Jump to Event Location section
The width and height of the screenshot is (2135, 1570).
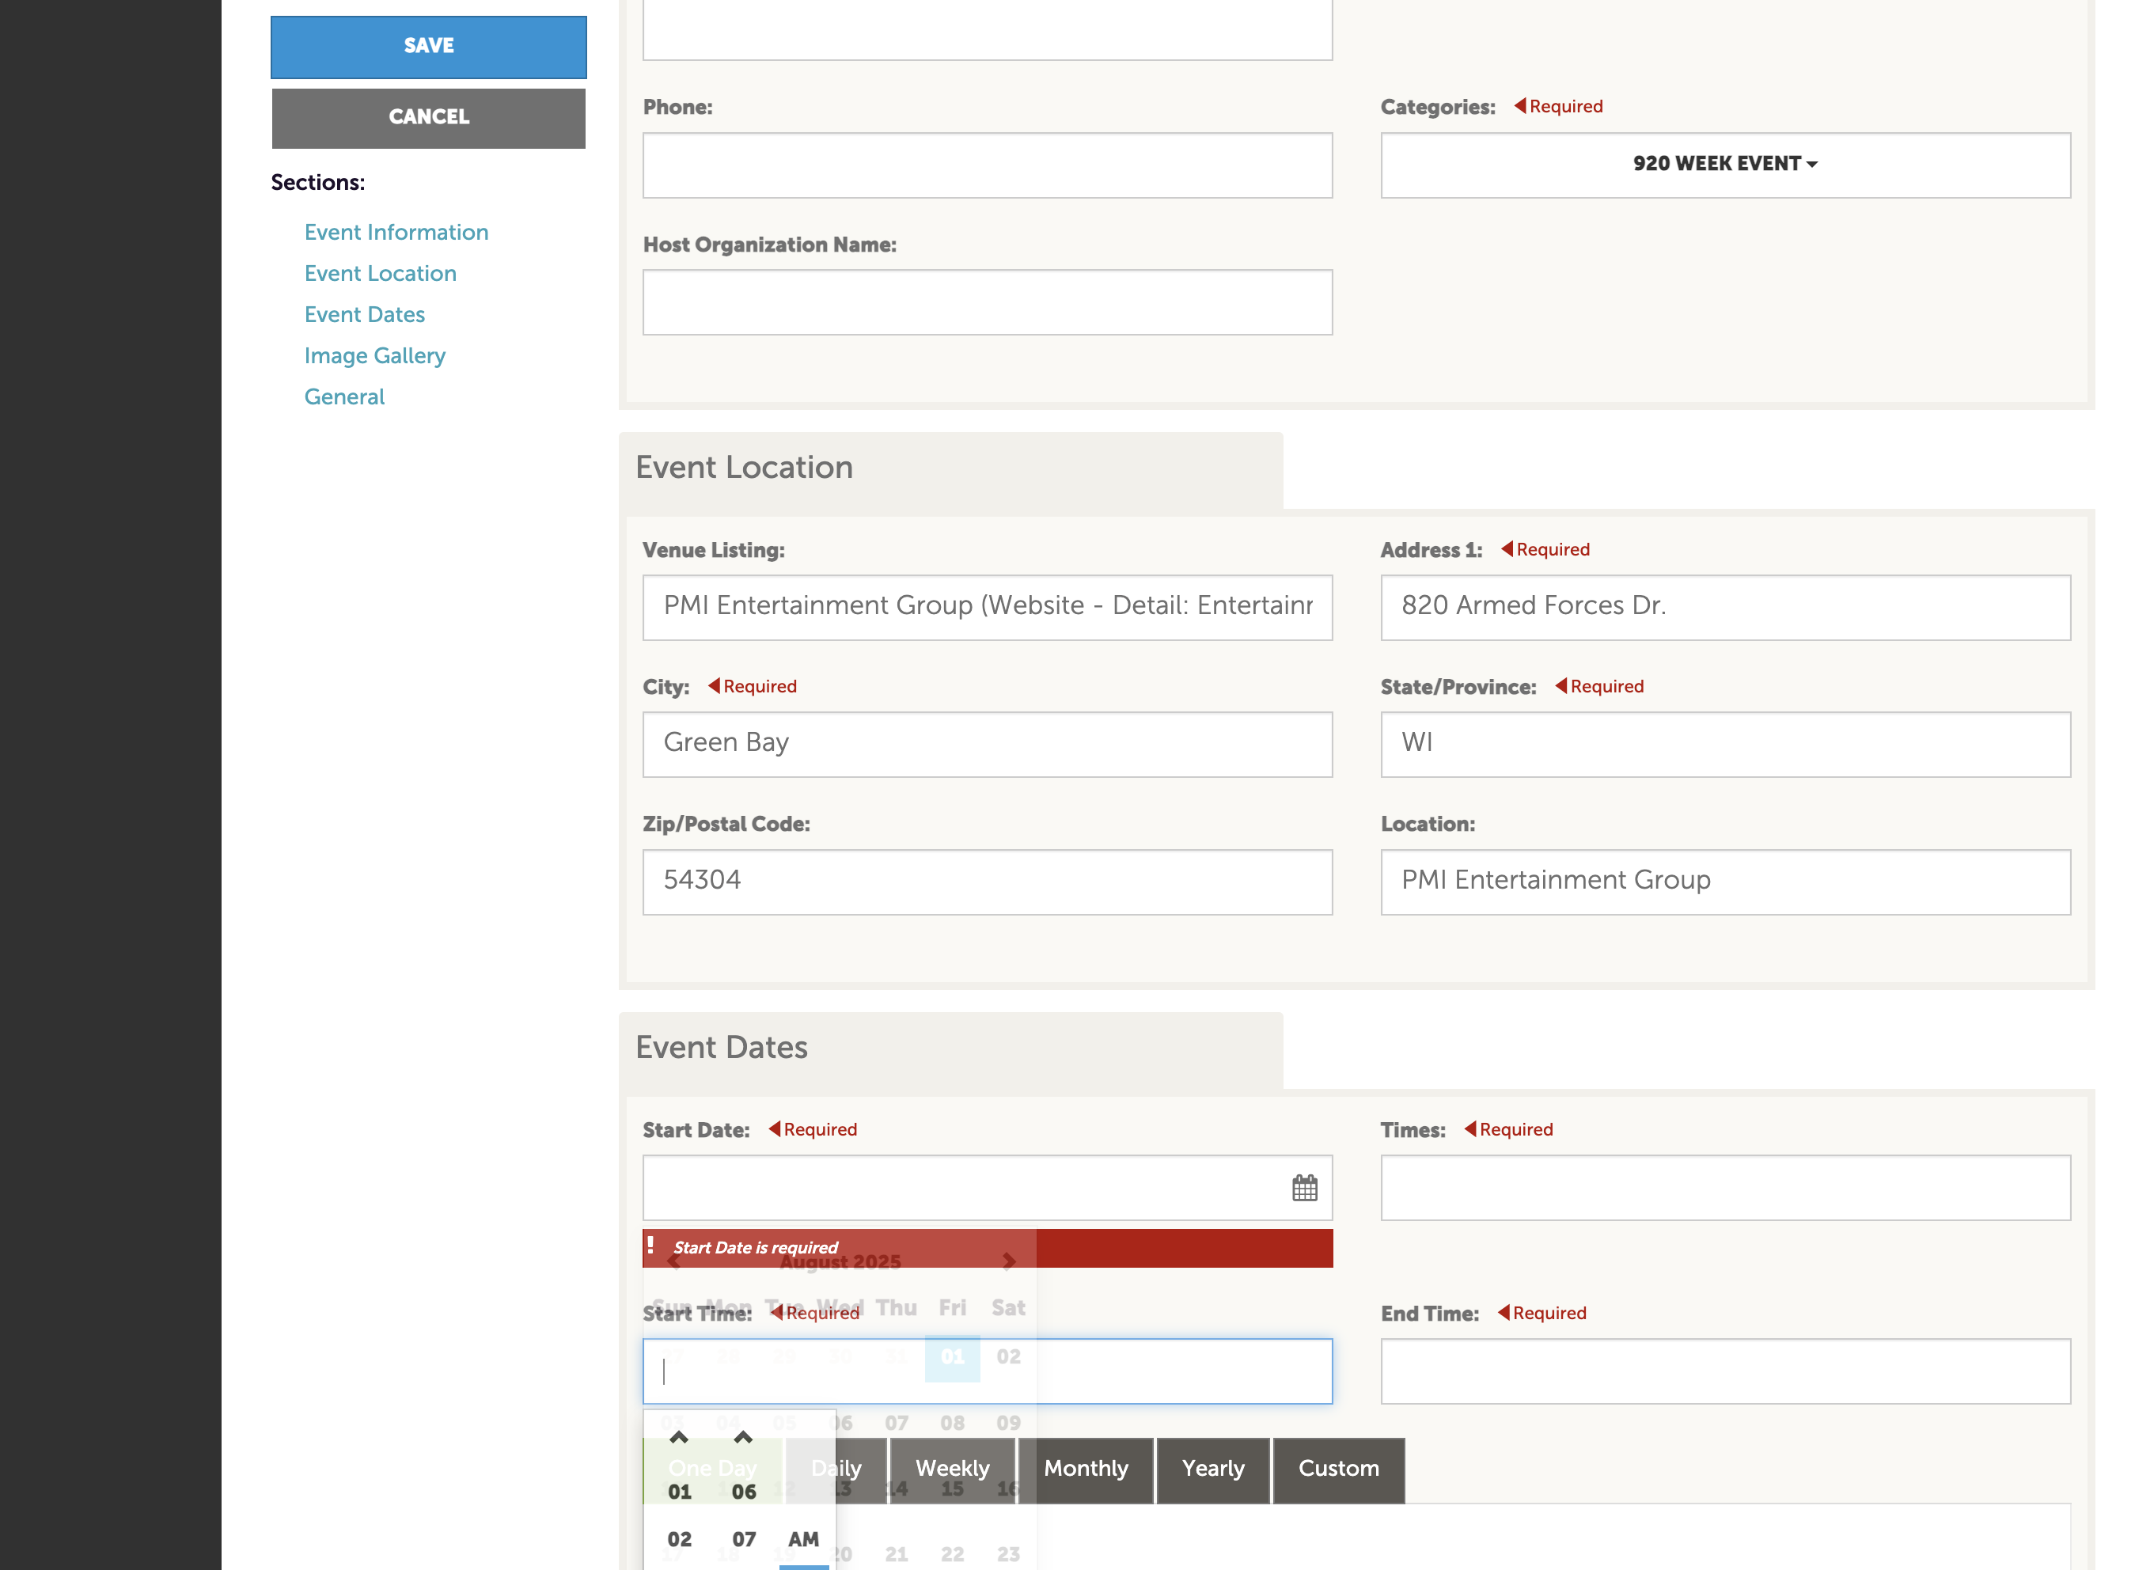380,273
